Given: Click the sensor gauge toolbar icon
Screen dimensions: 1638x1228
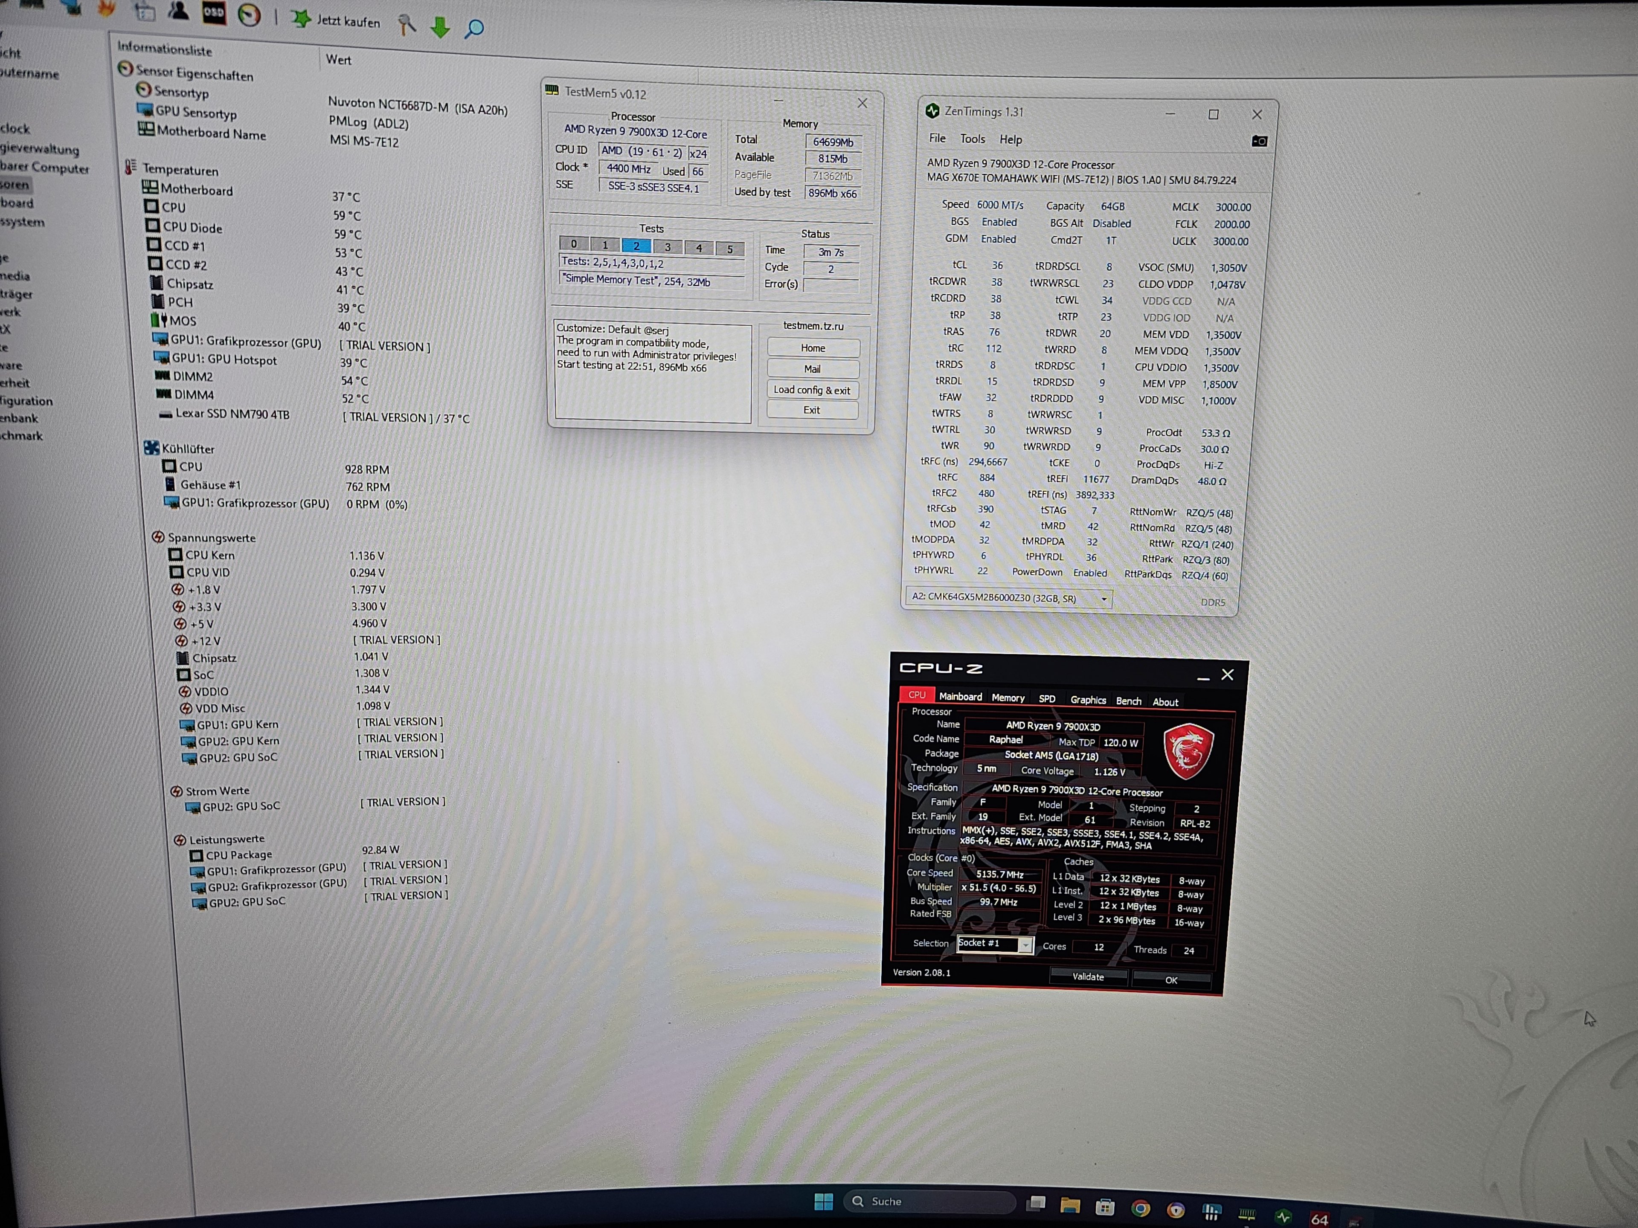Looking at the screenshot, I should coord(250,15).
